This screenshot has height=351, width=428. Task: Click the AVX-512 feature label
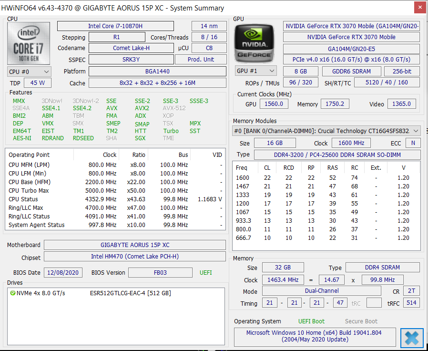click(x=174, y=108)
